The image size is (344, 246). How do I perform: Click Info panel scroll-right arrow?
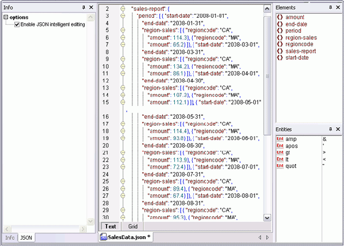click(x=83, y=229)
